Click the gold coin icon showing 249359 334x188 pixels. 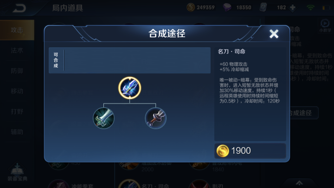[x=191, y=7]
